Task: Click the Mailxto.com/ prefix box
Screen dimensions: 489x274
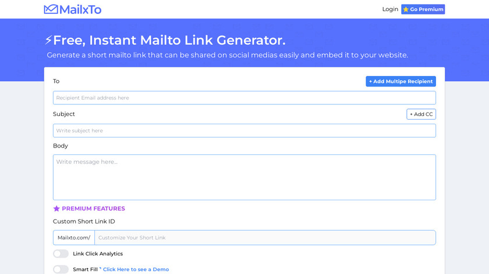Action: click(74, 237)
